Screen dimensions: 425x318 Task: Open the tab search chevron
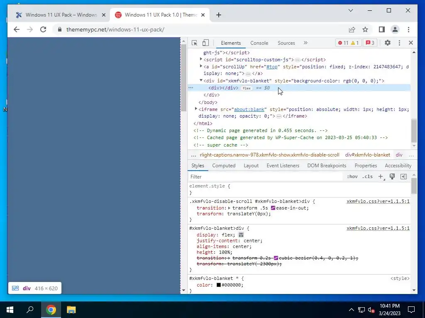click(x=350, y=10)
